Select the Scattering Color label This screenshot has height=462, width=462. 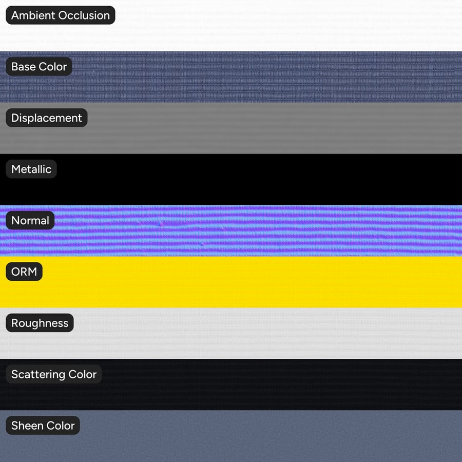54,374
